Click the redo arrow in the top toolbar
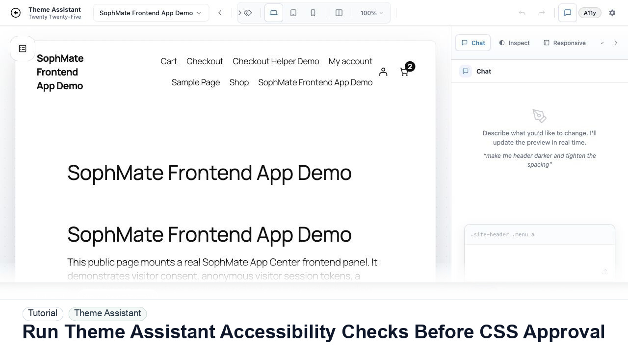 (x=542, y=13)
